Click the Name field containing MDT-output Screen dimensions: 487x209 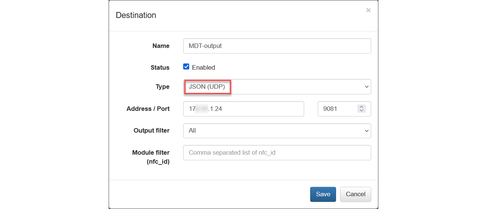point(277,46)
